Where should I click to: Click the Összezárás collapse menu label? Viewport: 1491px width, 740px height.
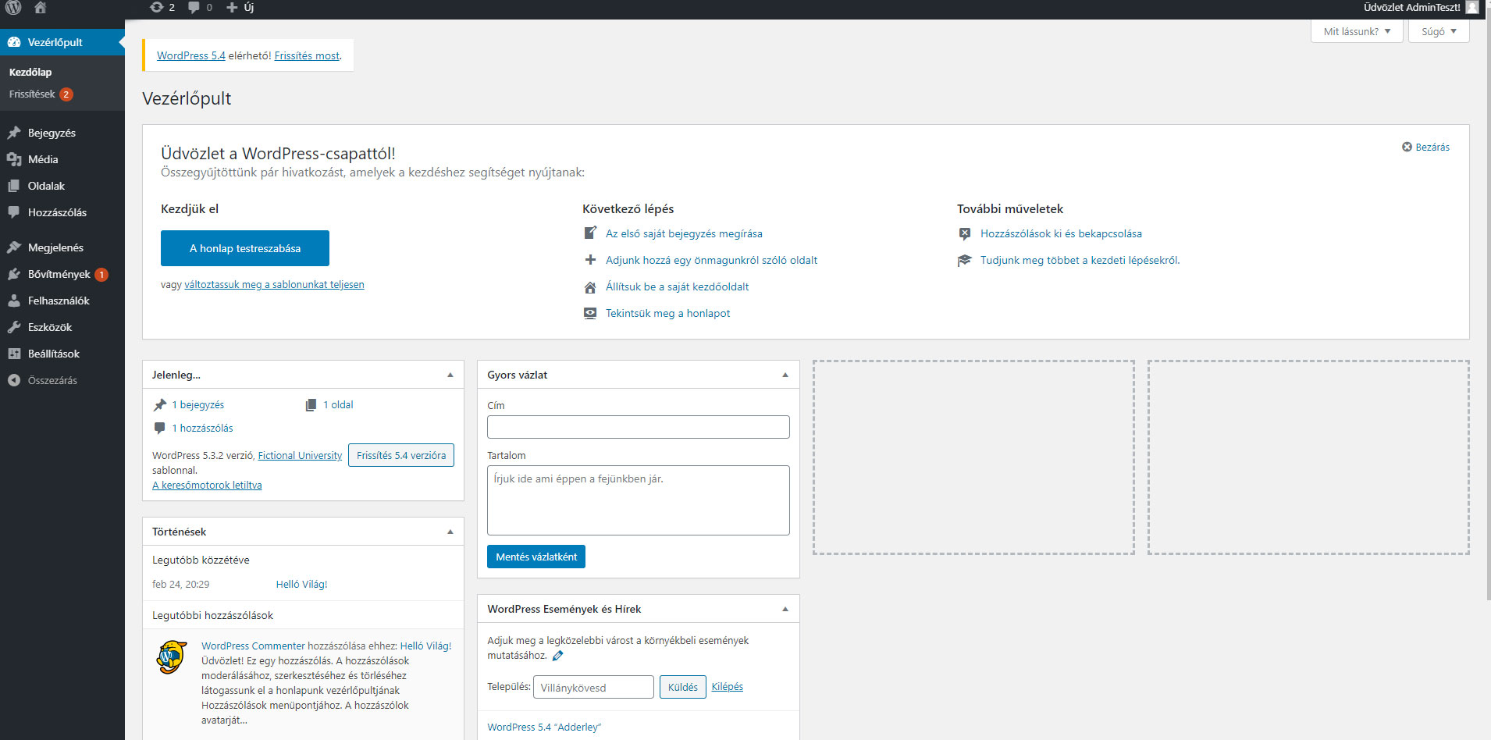[x=52, y=380]
